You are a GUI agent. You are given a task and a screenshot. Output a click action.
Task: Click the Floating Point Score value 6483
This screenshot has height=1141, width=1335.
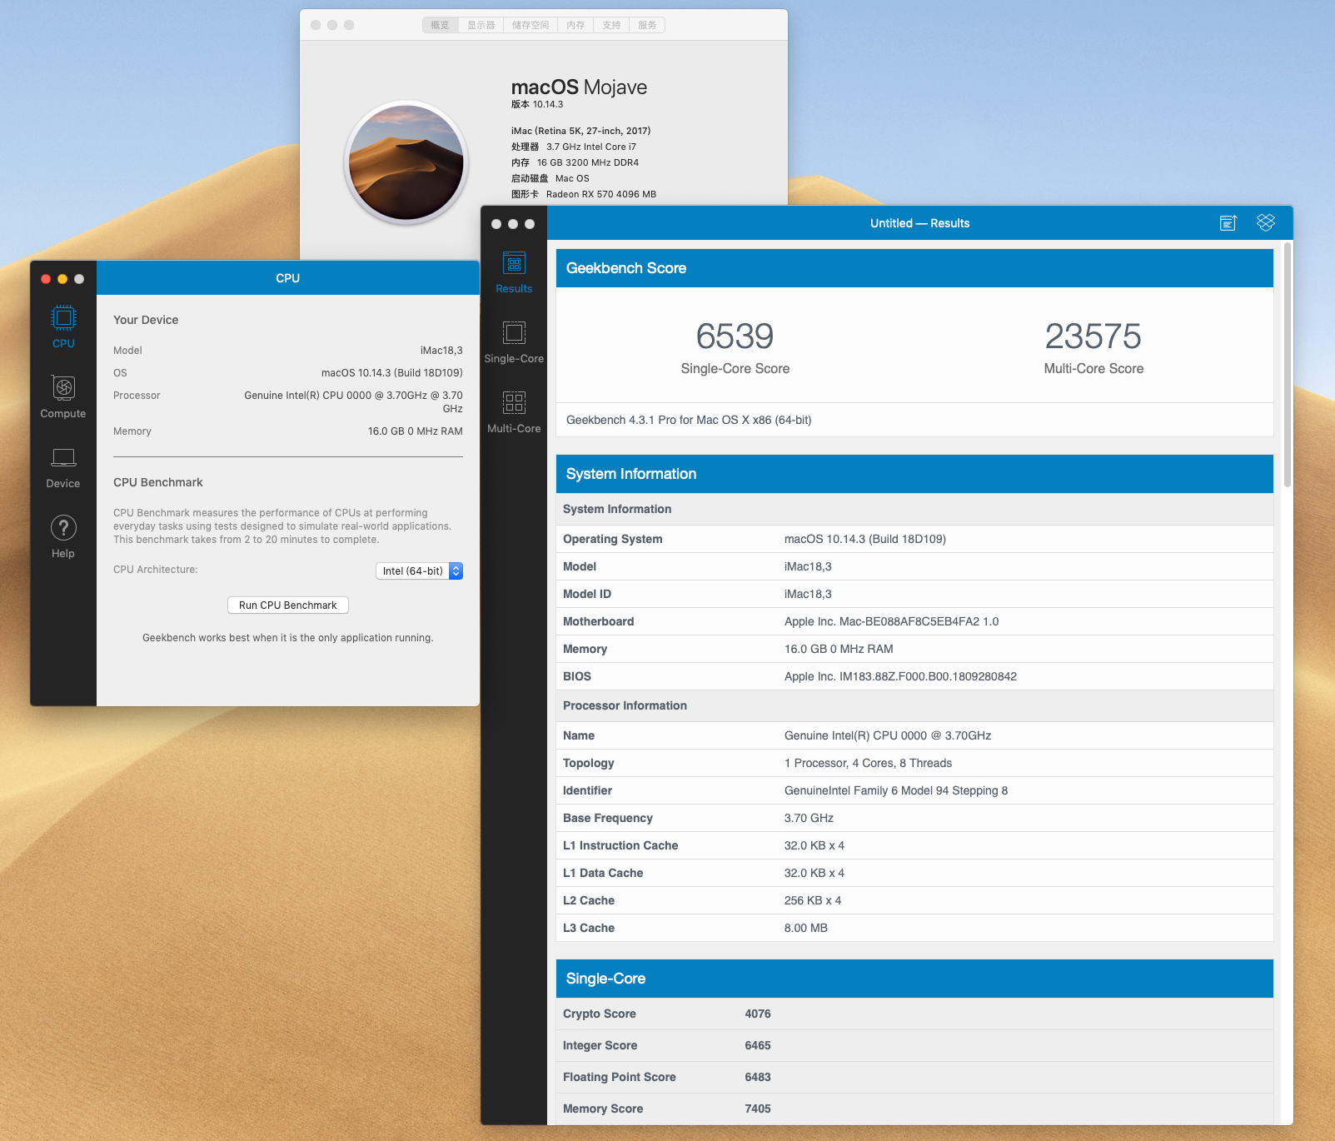coord(758,1077)
